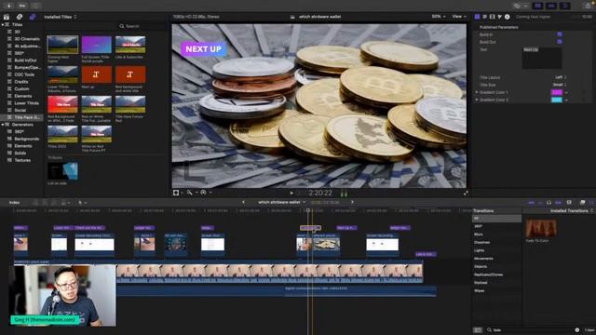Open the viewer Transform tool icon
Viewport: 596px width, 335px height.
pyautogui.click(x=176, y=193)
